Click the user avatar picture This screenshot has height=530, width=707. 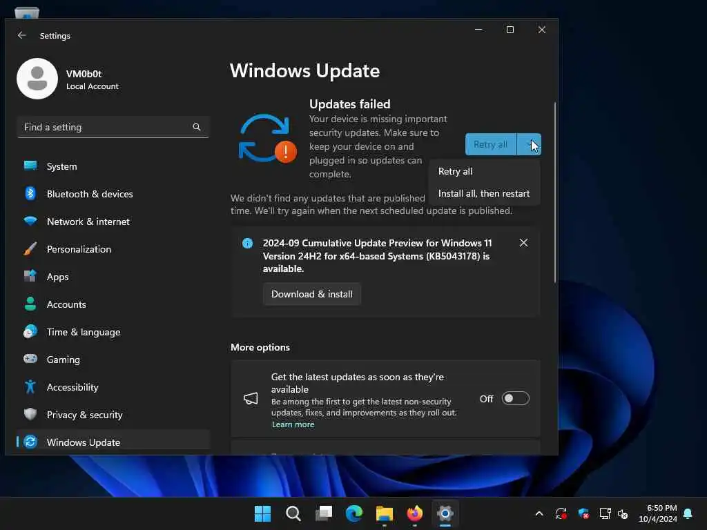point(37,79)
